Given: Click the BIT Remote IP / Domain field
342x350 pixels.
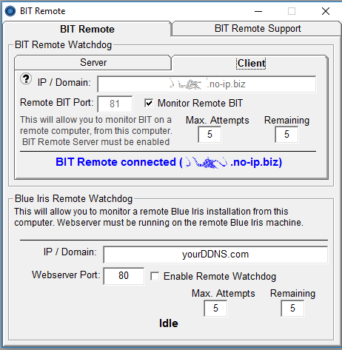Looking at the screenshot, I should 207,84.
